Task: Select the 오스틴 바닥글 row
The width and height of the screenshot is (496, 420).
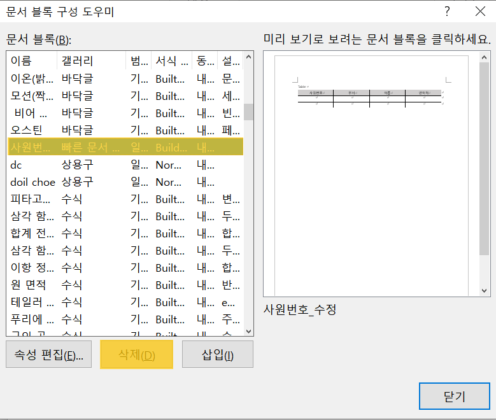Action: click(x=125, y=130)
